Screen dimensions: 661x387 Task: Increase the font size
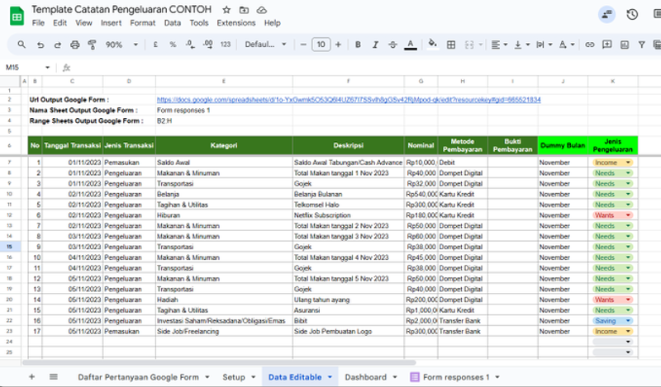click(x=338, y=45)
